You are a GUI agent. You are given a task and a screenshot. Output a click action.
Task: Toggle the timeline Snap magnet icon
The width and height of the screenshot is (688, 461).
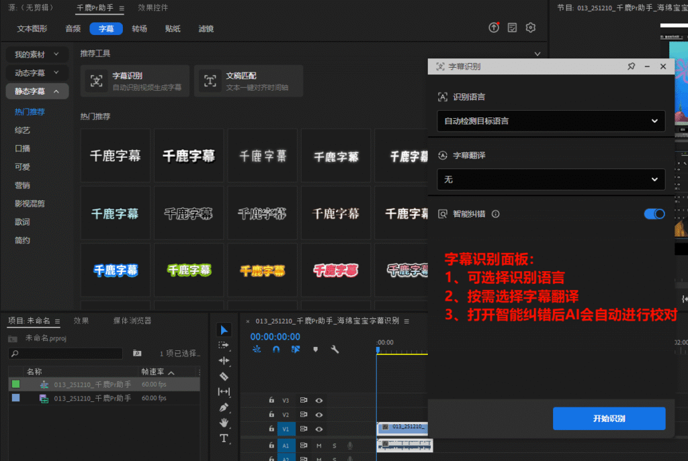point(276,349)
